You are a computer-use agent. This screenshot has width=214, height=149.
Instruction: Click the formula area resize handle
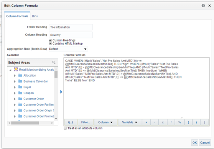click(x=181, y=118)
